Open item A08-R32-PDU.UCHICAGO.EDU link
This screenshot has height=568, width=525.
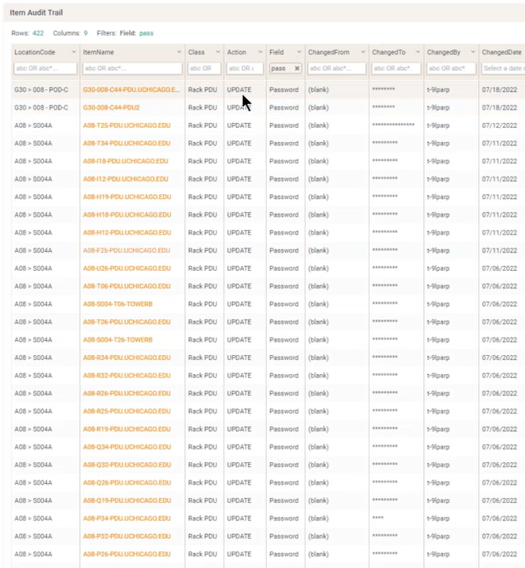tap(126, 376)
